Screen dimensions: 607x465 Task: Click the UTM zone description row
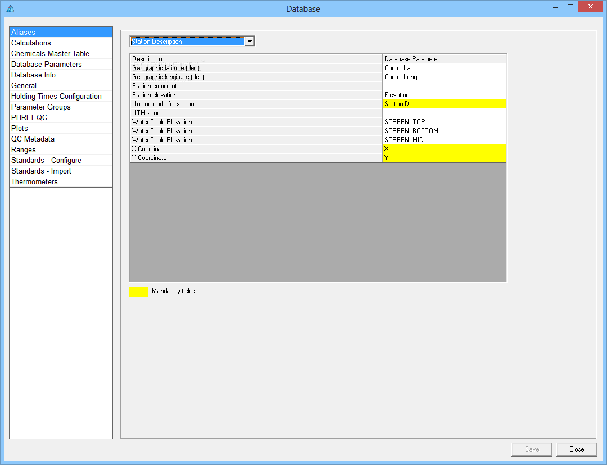(x=256, y=113)
